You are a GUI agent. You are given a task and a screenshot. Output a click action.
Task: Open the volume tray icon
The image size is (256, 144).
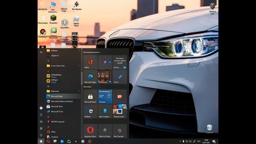(190, 141)
